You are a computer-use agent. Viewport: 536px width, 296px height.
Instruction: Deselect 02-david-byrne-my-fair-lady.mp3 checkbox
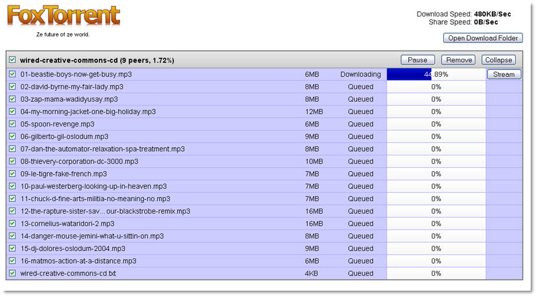coord(12,87)
